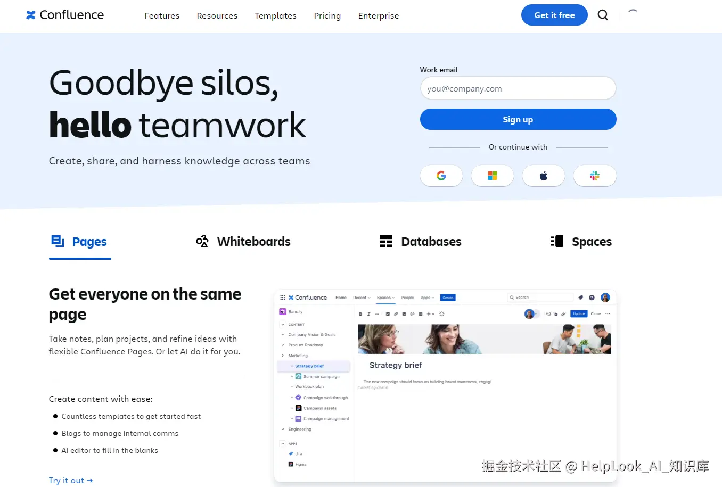Click the help question mark icon in the preview
This screenshot has height=487, width=722.
point(592,298)
